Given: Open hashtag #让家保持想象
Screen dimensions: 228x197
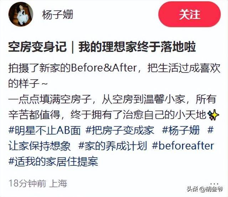Looking at the screenshot, I should pos(40,146).
